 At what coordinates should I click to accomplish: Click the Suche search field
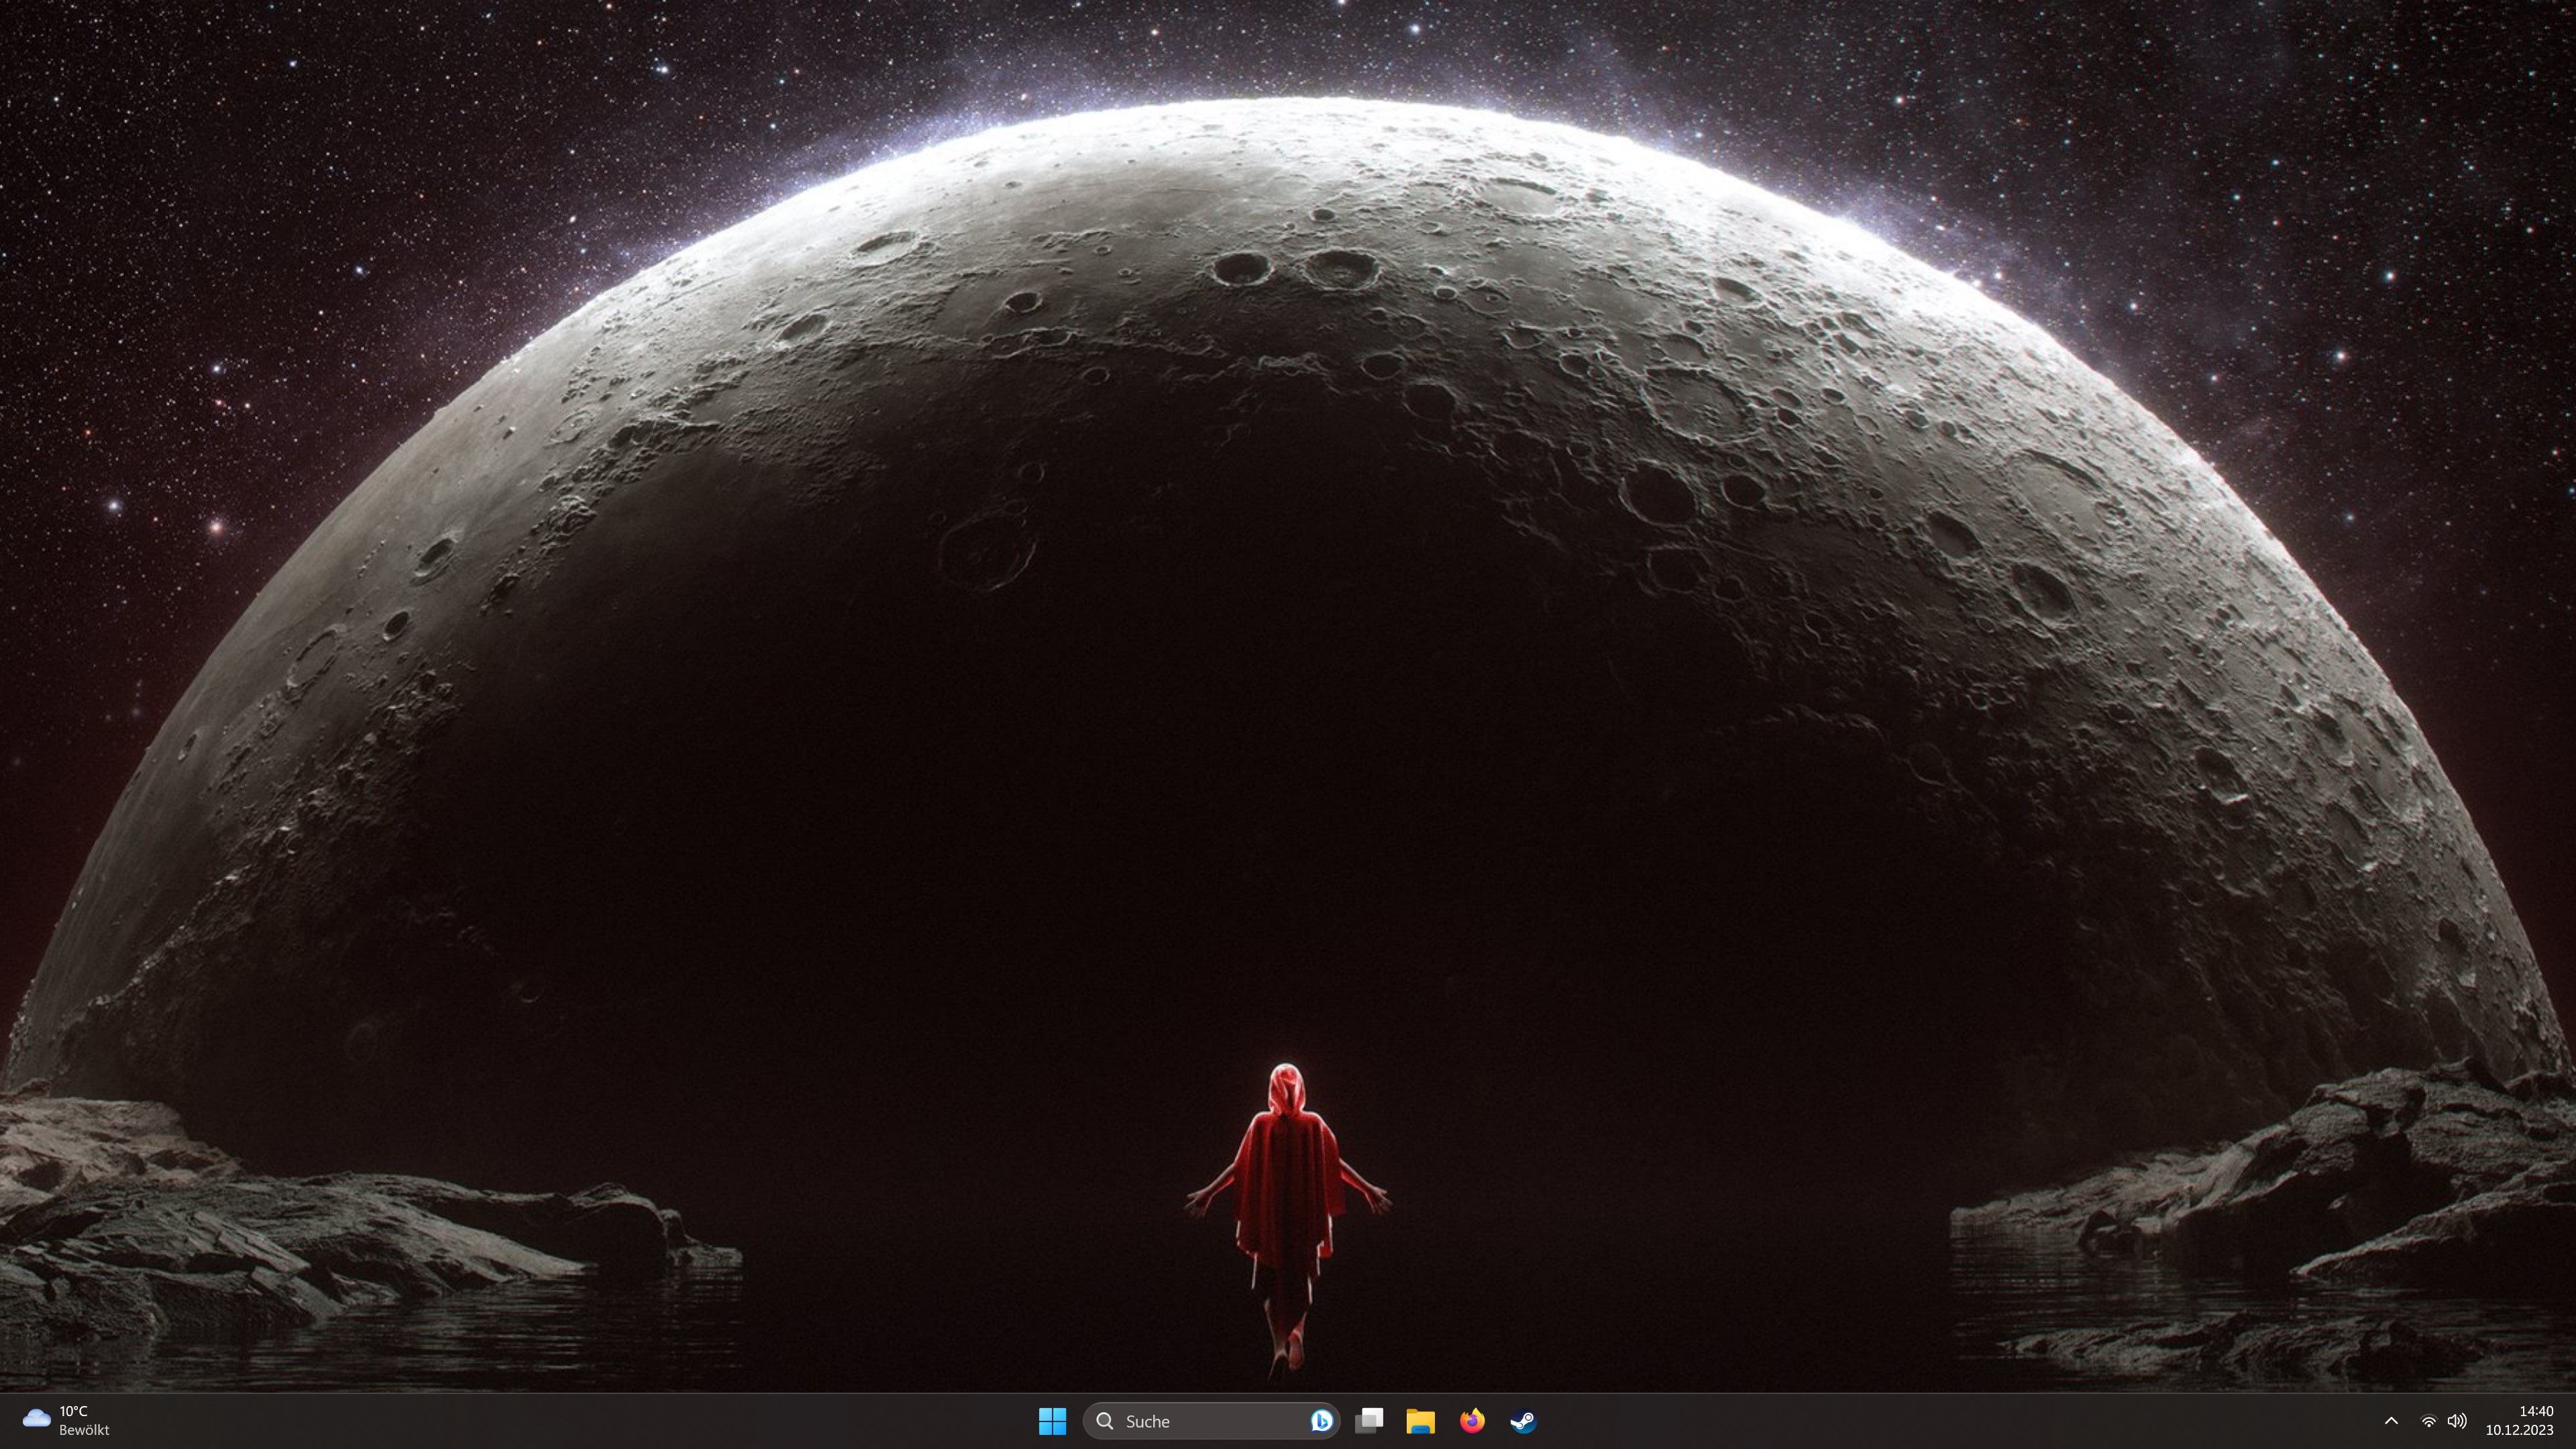coord(1211,1421)
